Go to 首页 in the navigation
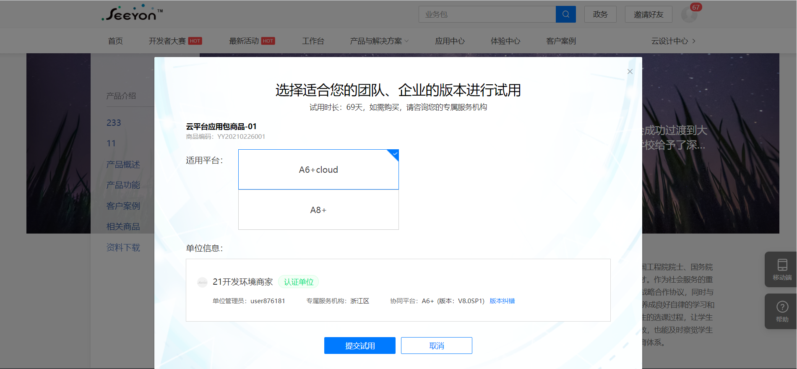 (115, 41)
